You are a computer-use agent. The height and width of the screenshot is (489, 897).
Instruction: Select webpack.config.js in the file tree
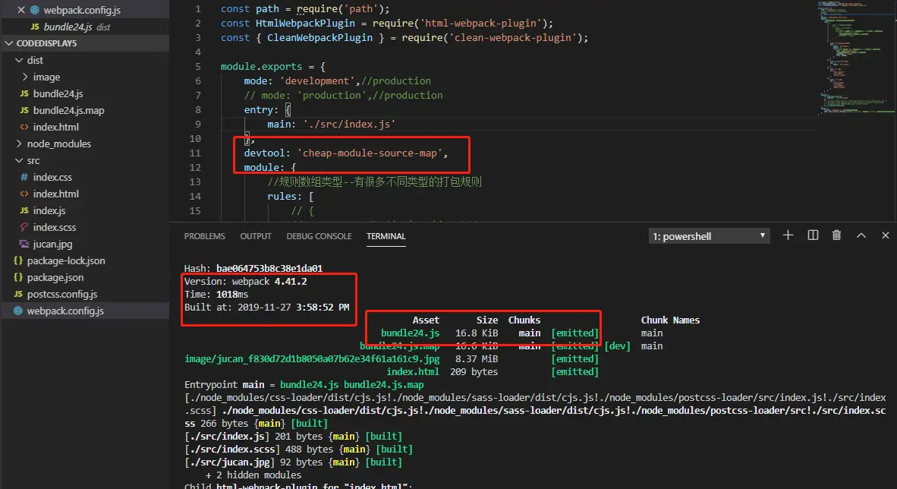point(65,311)
